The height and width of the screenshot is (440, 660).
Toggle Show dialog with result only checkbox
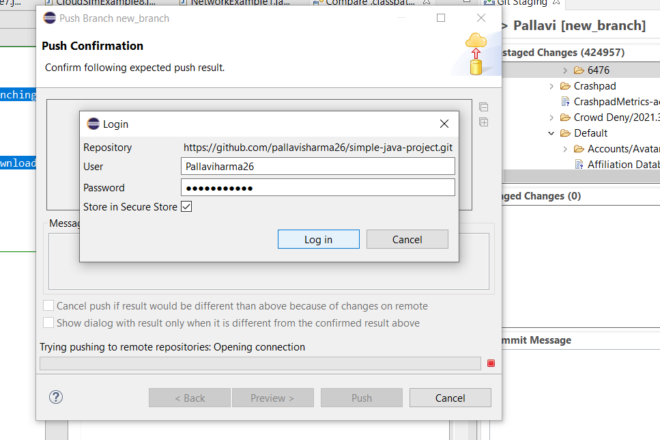tap(48, 323)
